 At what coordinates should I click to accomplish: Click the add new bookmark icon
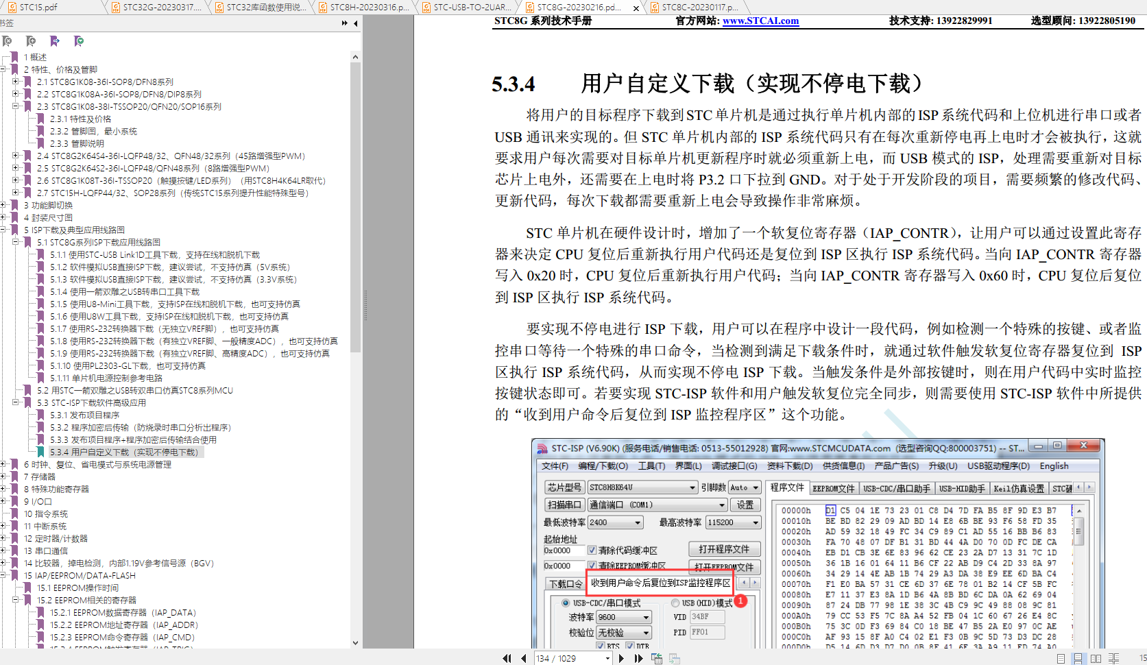pyautogui.click(x=31, y=41)
